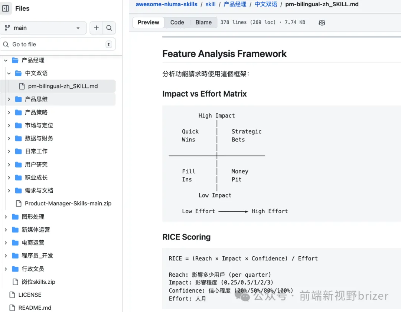Image resolution: width=401 pixels, height=312 pixels.
Task: Select pm-bilingual-zh_SKILL.md in file tree
Action: click(63, 86)
